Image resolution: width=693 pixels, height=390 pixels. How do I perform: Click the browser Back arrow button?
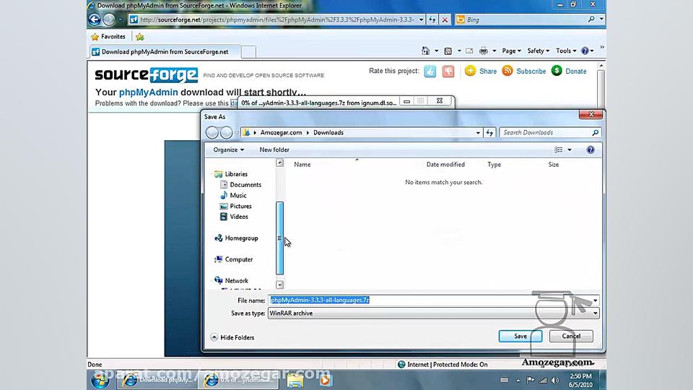95,19
